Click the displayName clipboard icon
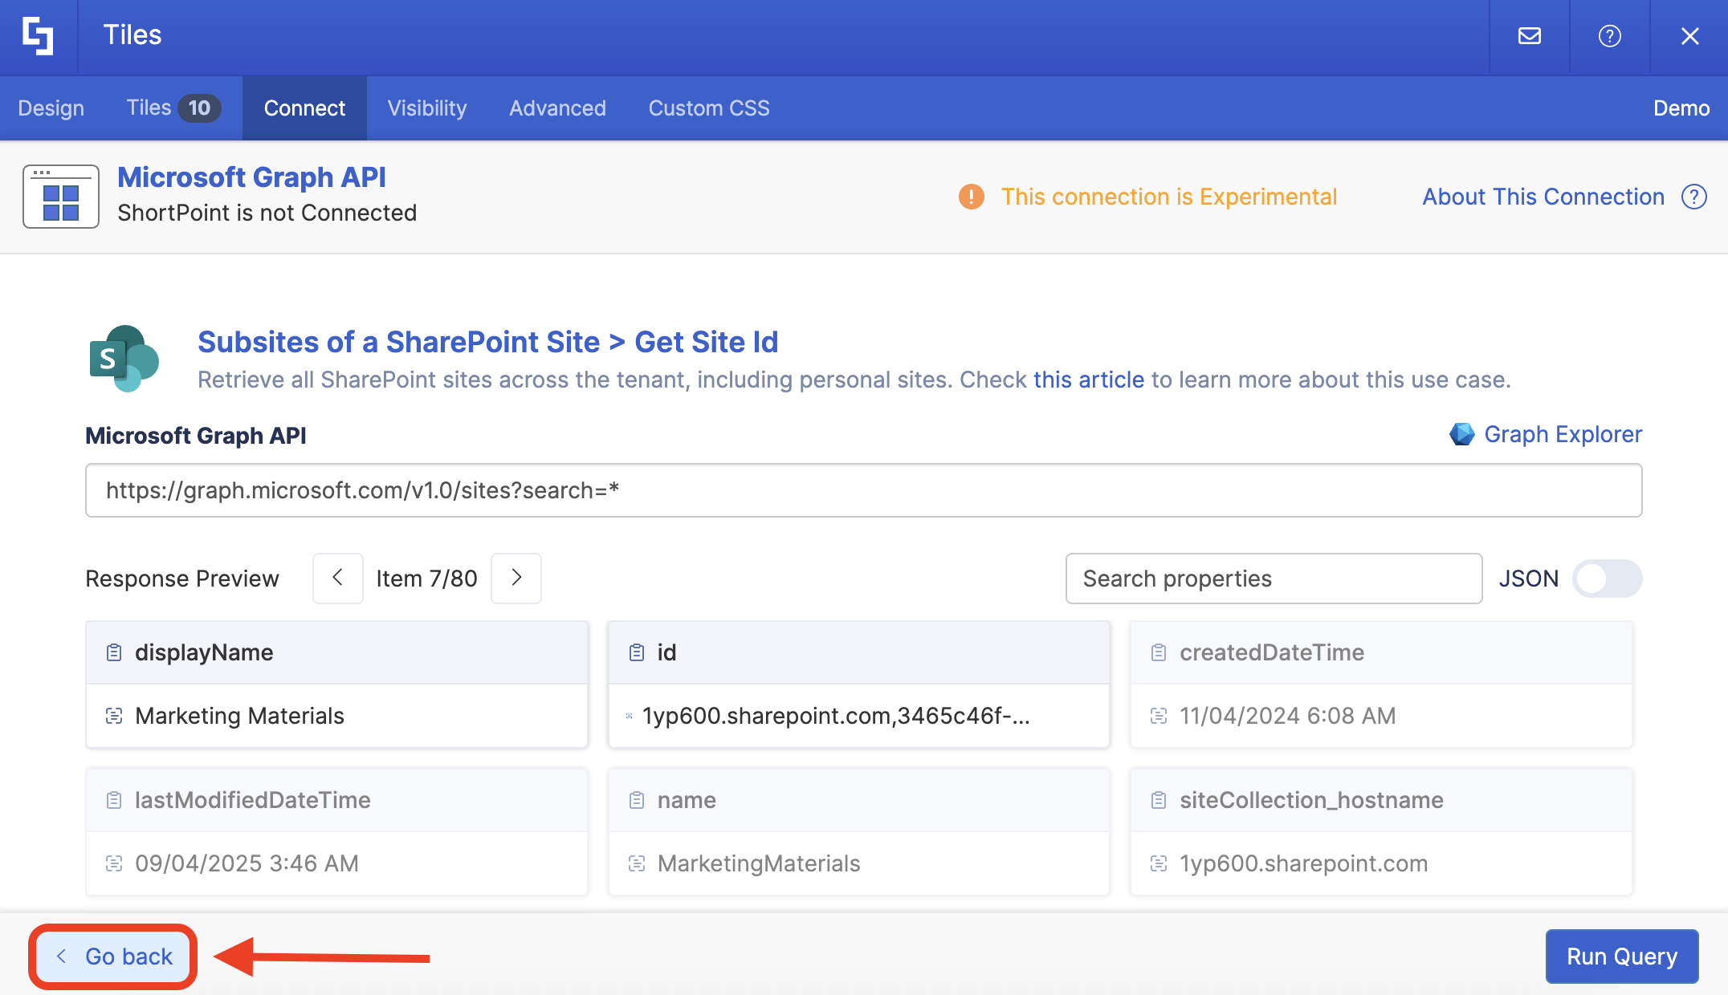The height and width of the screenshot is (995, 1728). pos(114,652)
